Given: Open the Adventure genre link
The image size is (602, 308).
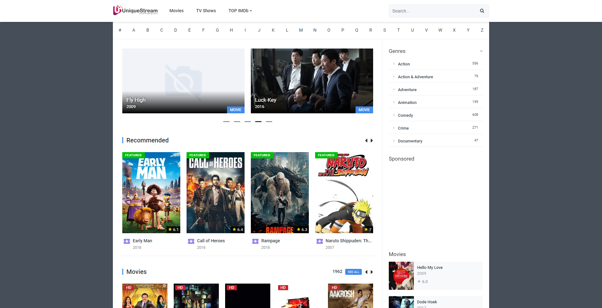Looking at the screenshot, I should [407, 90].
